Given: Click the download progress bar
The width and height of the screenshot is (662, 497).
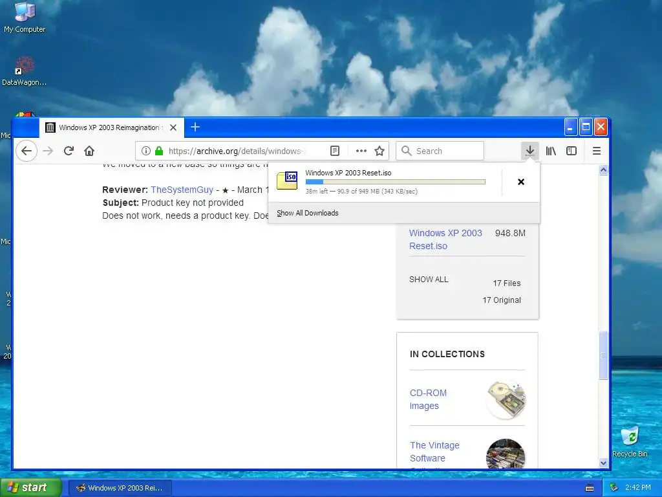Looking at the screenshot, I should click(x=395, y=182).
